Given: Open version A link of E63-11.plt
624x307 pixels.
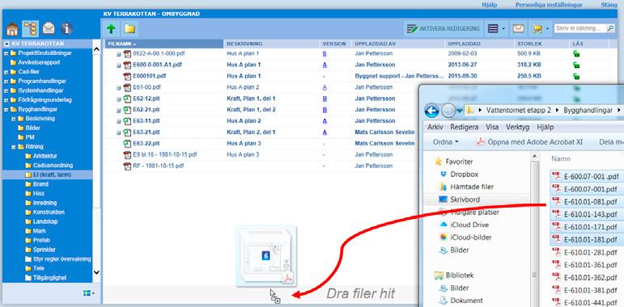Looking at the screenshot, I should [325, 120].
